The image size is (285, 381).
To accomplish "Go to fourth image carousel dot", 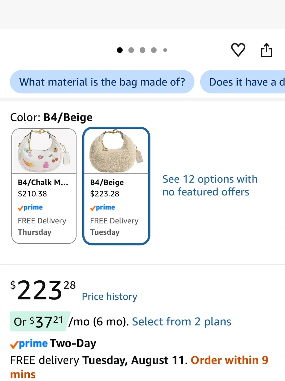I will tap(154, 50).
